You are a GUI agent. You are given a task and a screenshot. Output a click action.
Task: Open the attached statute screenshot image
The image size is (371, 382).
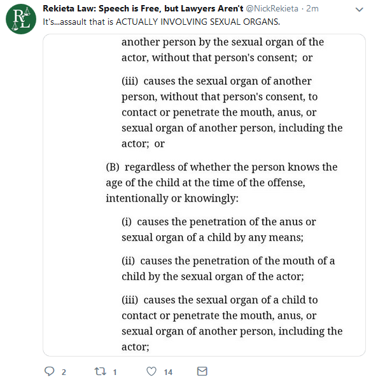click(204, 195)
